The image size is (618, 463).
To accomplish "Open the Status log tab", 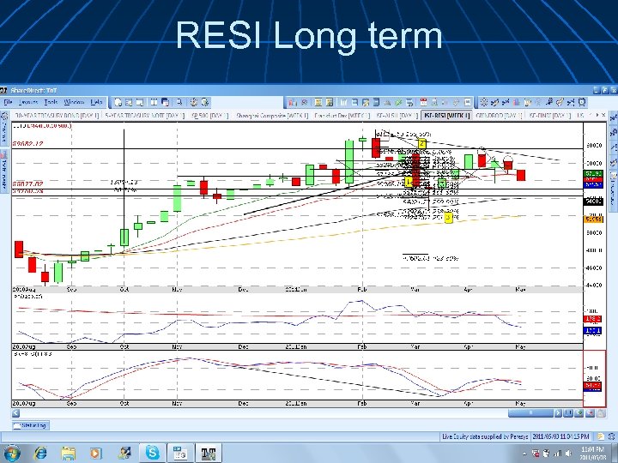I will click(31, 425).
